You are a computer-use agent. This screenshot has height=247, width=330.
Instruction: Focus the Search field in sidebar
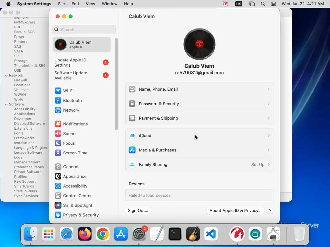pyautogui.click(x=84, y=30)
